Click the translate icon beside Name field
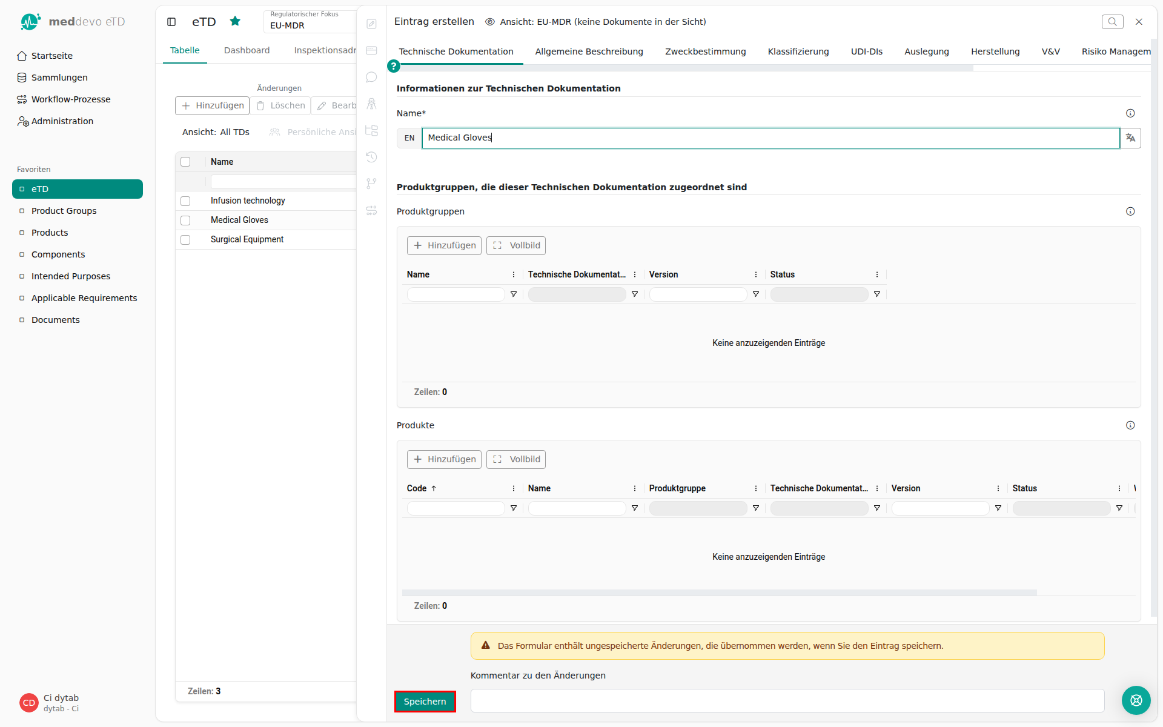This screenshot has width=1163, height=727. click(1130, 138)
